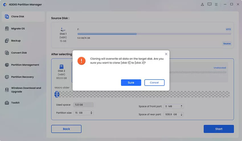Screen dimensions: 242x141
Task: Confirm cloning with the Sure button
Action: click(131, 82)
